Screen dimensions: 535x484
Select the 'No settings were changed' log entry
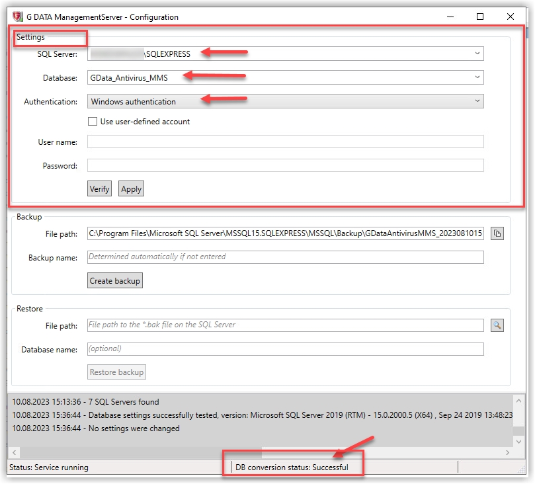click(x=96, y=428)
